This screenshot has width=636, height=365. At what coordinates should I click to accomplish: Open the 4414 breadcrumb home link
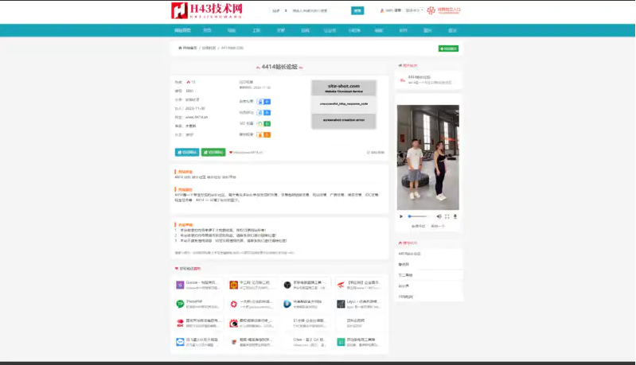187,49
